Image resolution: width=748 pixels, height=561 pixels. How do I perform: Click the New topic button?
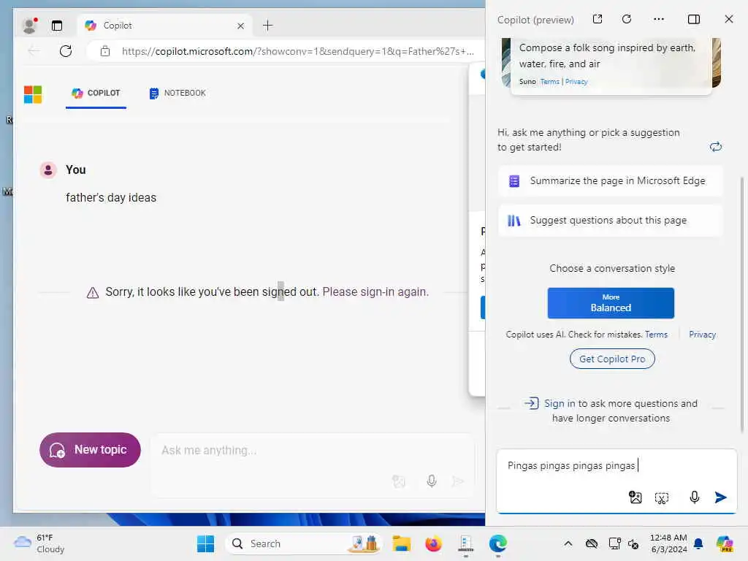point(90,450)
